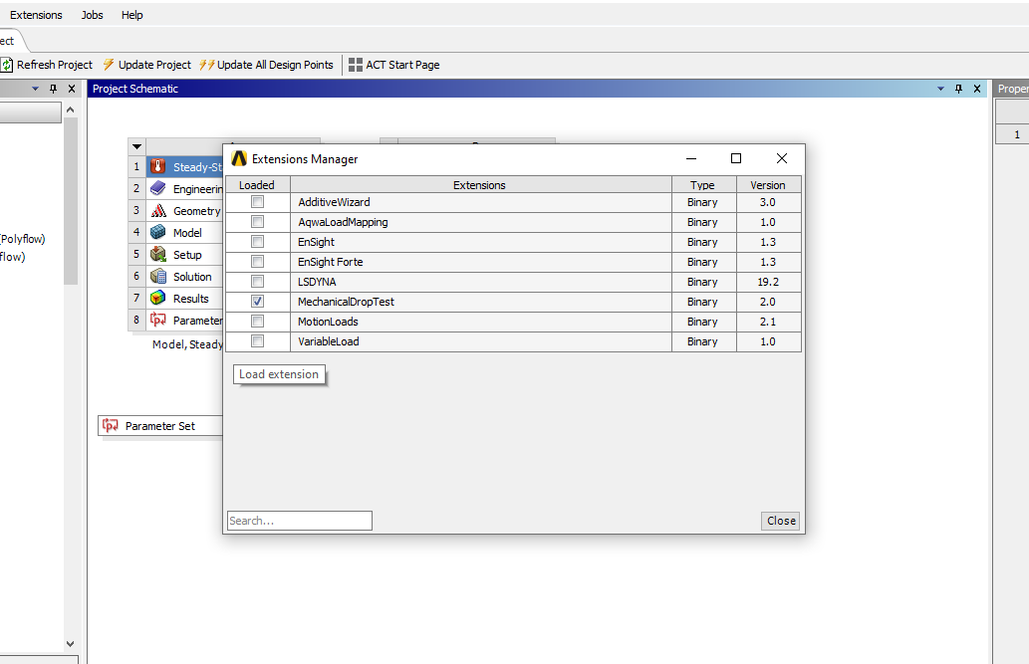Click the Update Project label

point(154,65)
